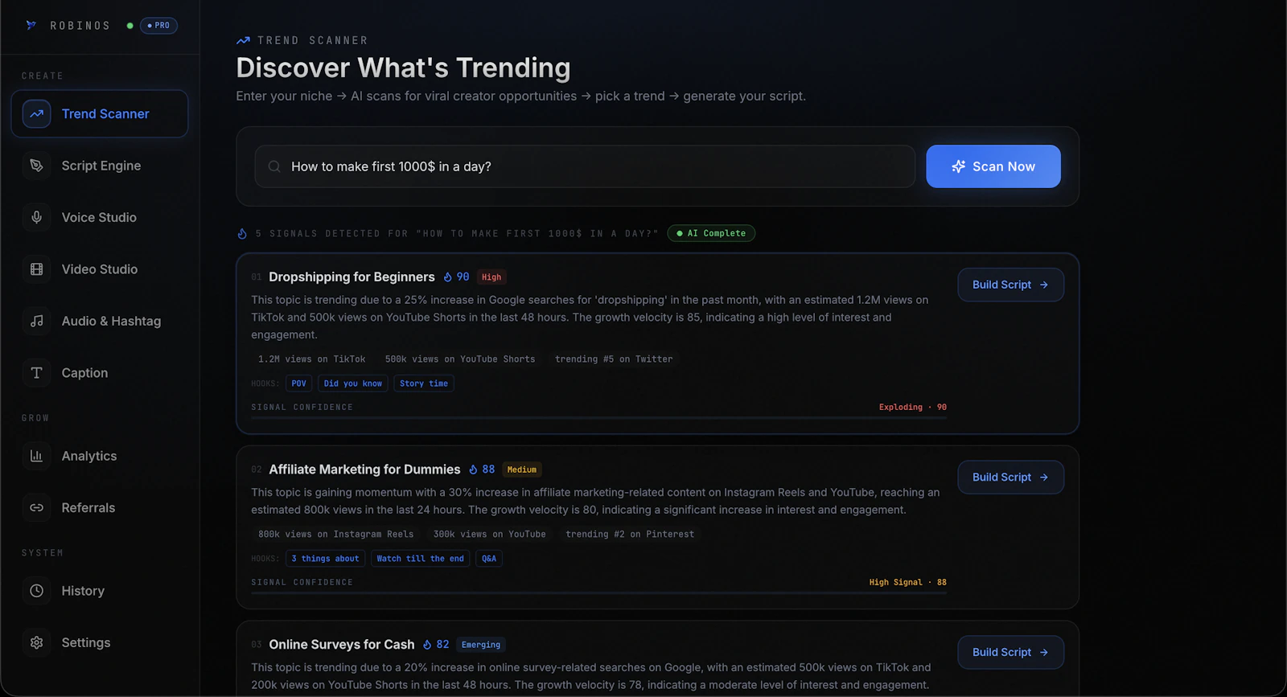Click the PRO badge
Image resolution: width=1287 pixels, height=697 pixels.
(158, 26)
